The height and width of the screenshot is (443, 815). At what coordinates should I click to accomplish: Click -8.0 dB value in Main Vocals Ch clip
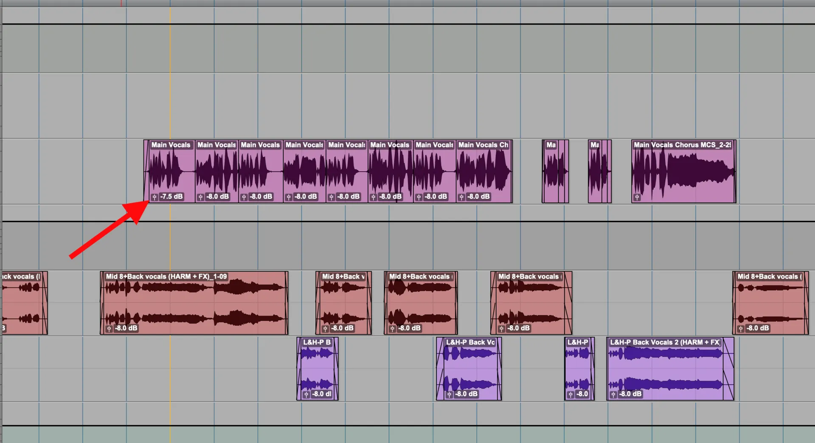coord(478,197)
